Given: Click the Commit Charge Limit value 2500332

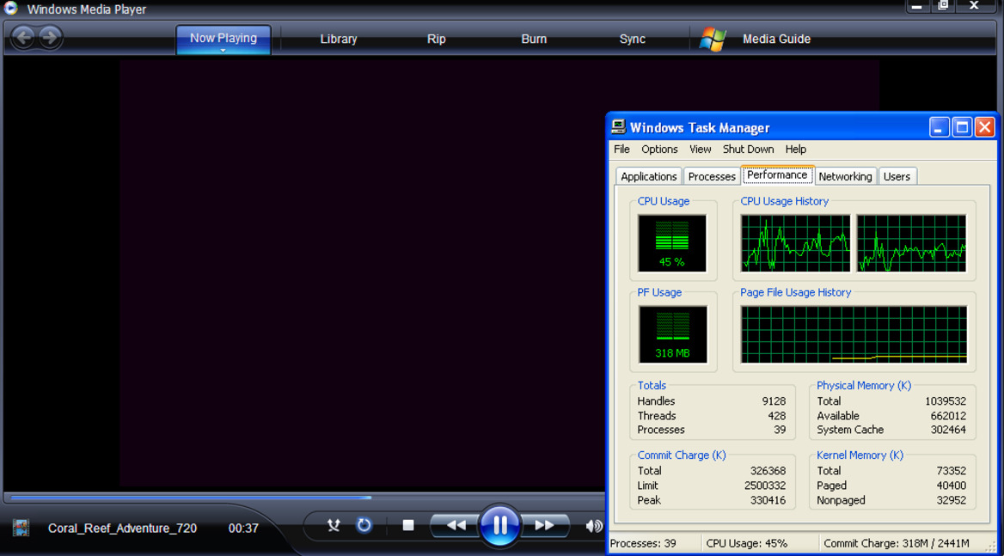Looking at the screenshot, I should coord(764,486).
